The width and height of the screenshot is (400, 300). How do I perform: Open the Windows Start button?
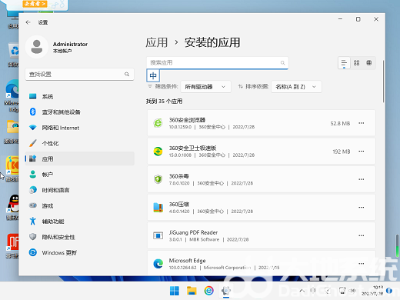pyautogui.click(x=175, y=291)
